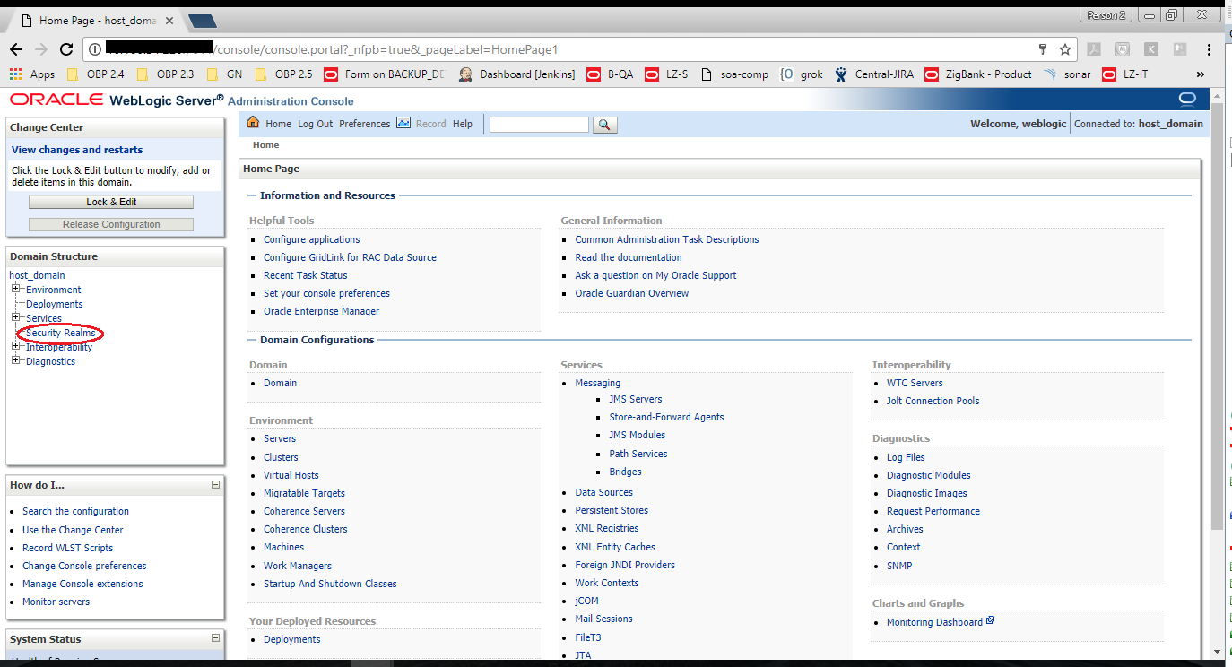This screenshot has height=667, width=1232.
Task: Click the console search input field
Action: click(x=539, y=125)
